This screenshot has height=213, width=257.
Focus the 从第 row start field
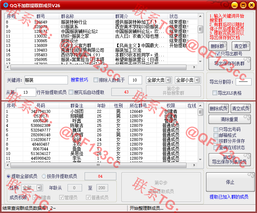coord(26,92)
